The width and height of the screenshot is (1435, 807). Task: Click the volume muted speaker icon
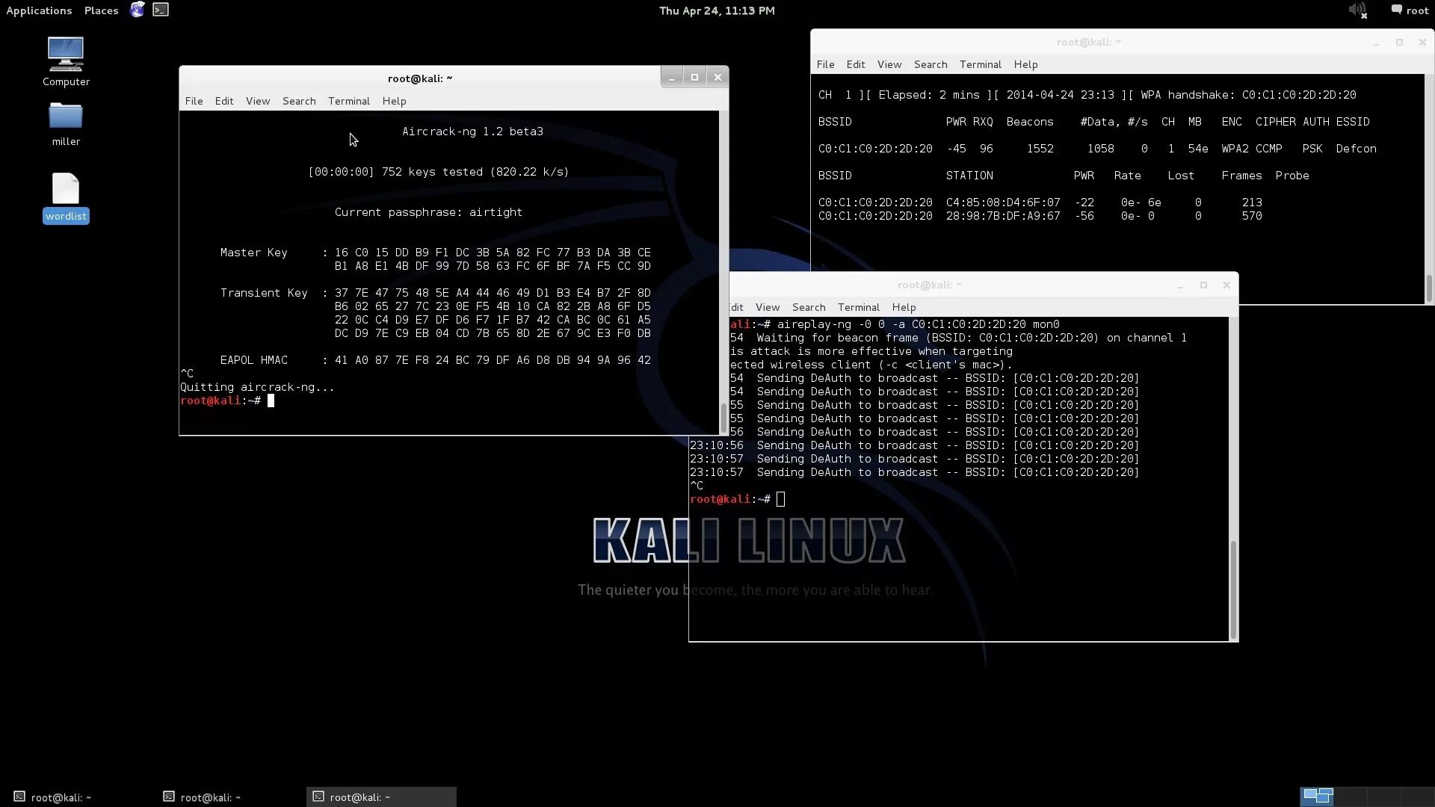tap(1357, 10)
